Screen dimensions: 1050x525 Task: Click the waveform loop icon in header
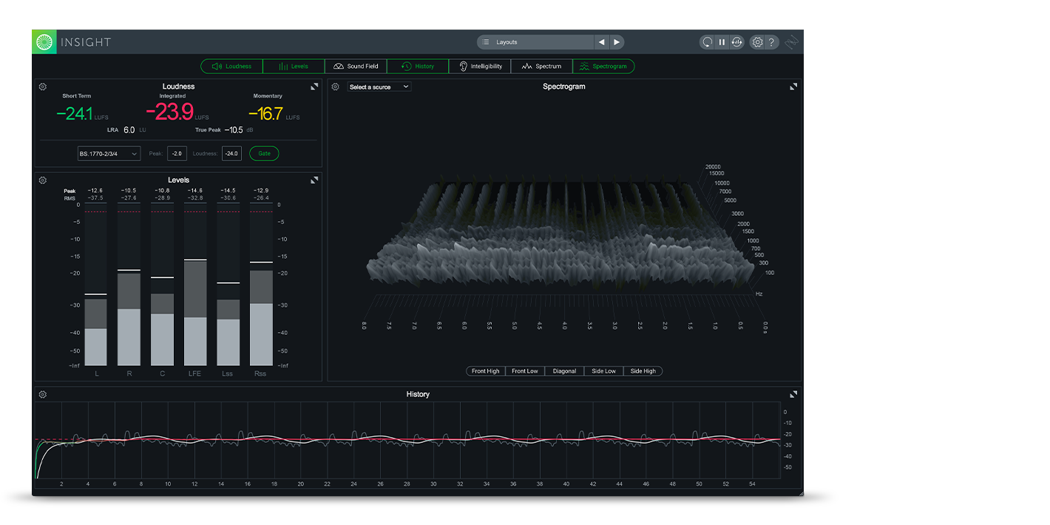(x=736, y=42)
